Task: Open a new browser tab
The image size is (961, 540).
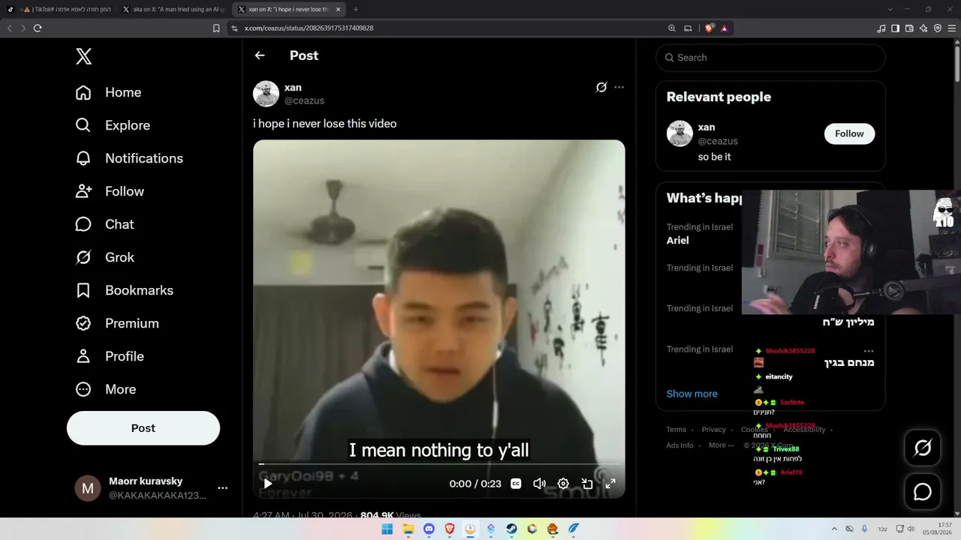Action: click(x=356, y=10)
